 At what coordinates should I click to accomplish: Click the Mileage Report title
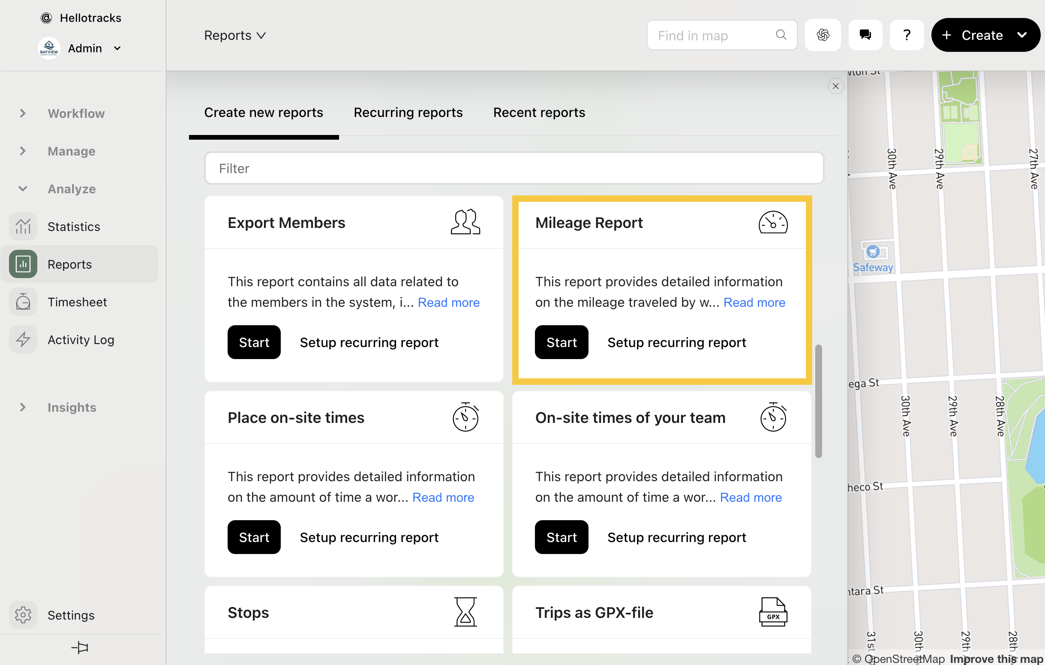point(589,222)
